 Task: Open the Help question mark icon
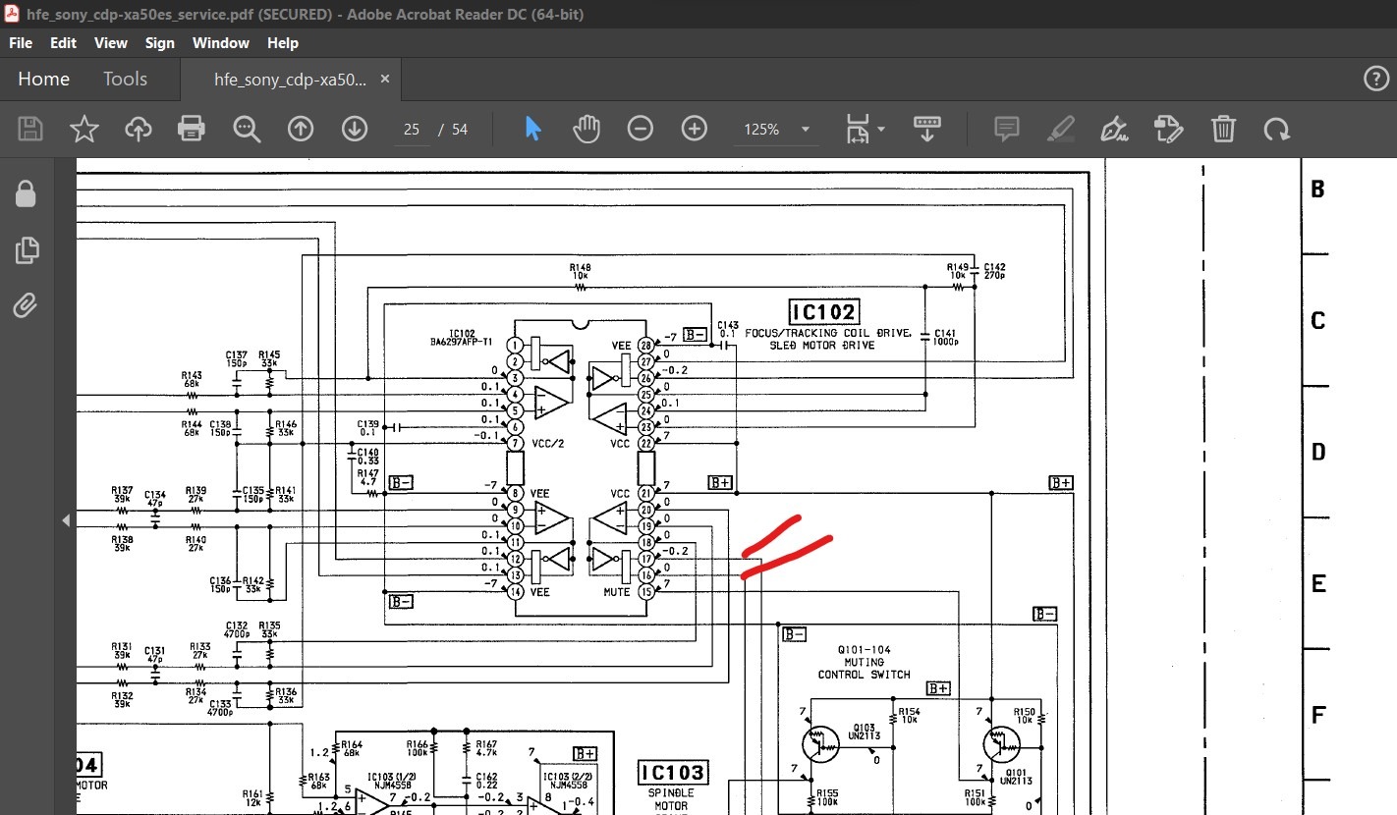(x=1375, y=80)
